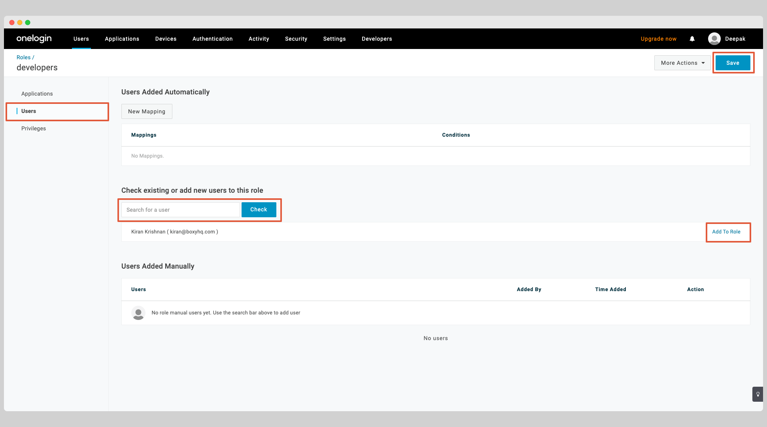Screen dimensions: 767x427
Task: Select Applications in the role sidebar
Action: (x=37, y=94)
